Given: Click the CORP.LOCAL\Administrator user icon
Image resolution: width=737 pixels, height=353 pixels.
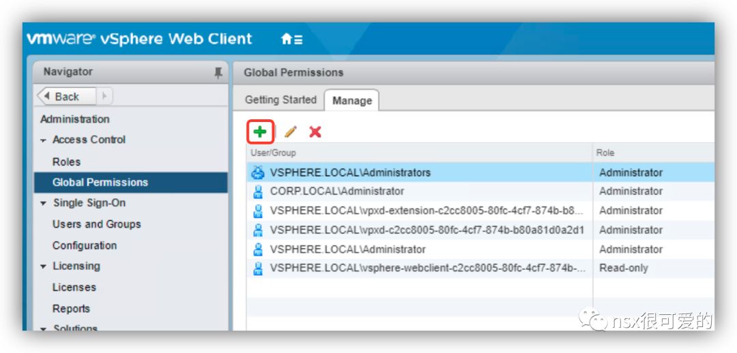Looking at the screenshot, I should tap(258, 191).
